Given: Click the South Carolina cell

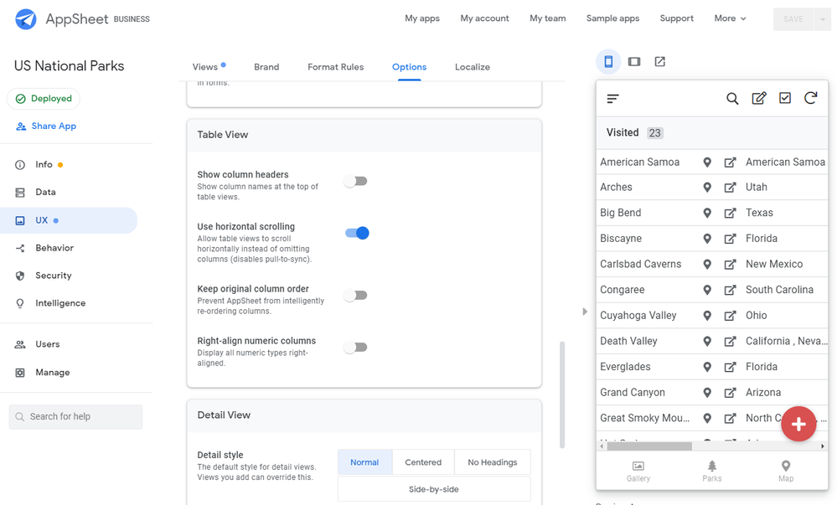Looking at the screenshot, I should (779, 290).
